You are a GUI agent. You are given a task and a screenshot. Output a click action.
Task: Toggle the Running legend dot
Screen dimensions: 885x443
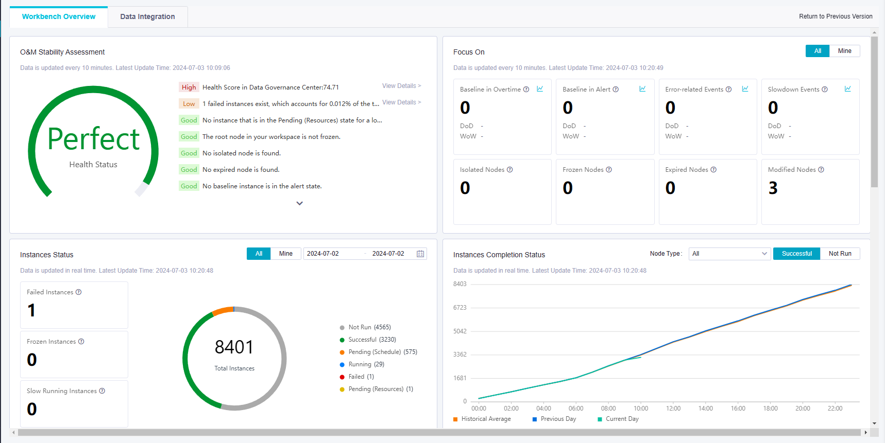pyautogui.click(x=342, y=365)
